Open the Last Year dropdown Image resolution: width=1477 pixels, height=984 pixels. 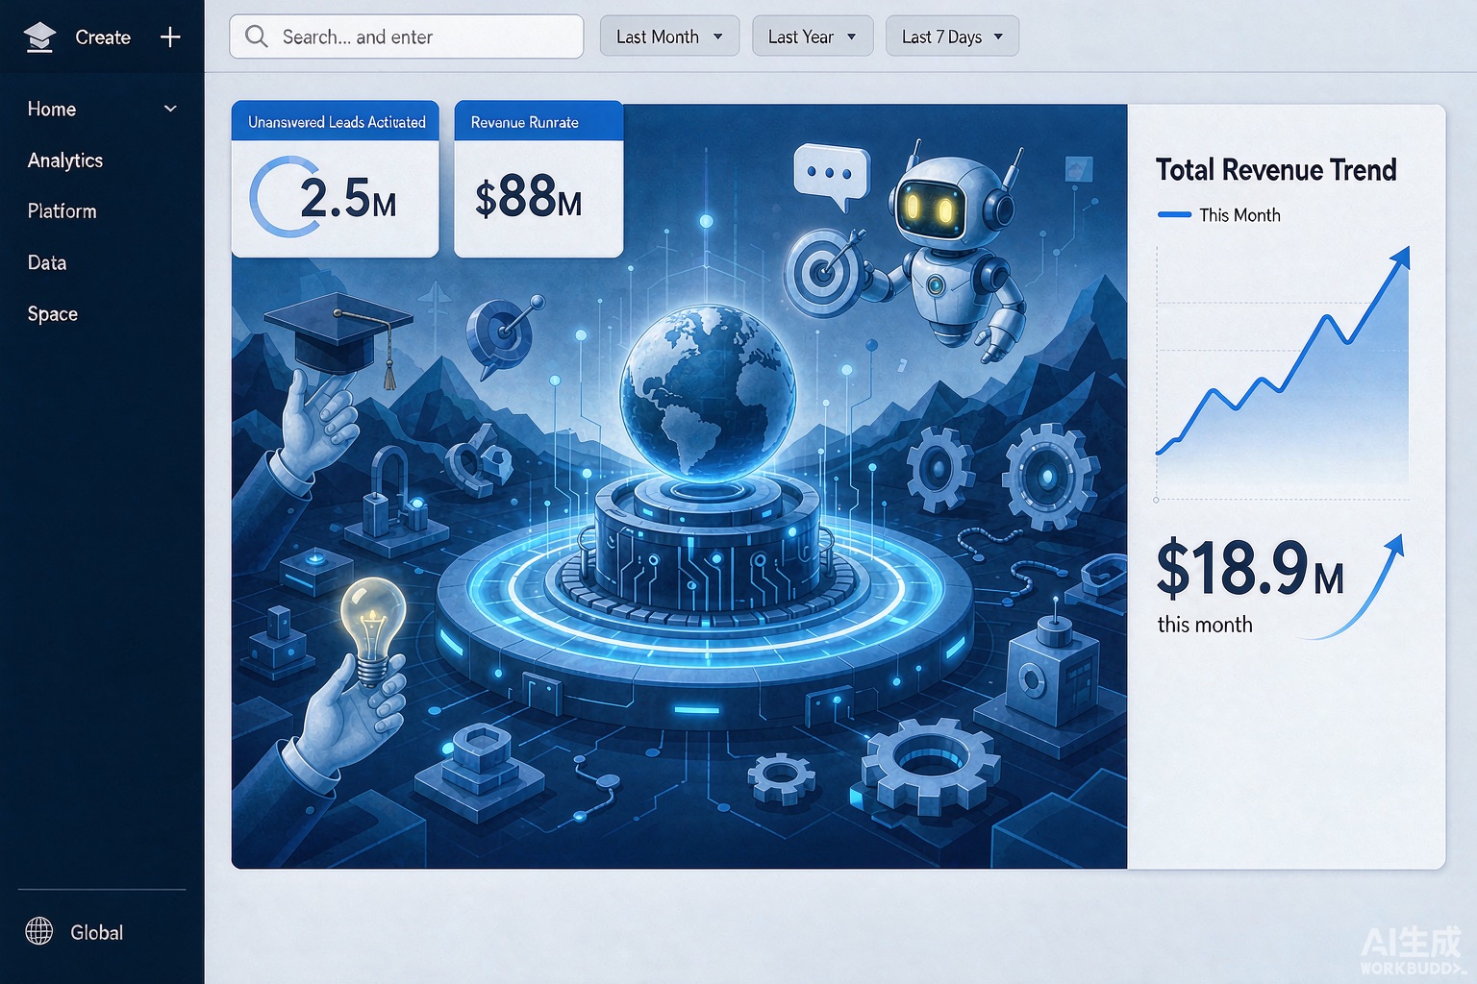click(813, 37)
